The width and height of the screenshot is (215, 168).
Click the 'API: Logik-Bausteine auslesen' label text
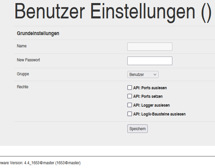coord(159,114)
